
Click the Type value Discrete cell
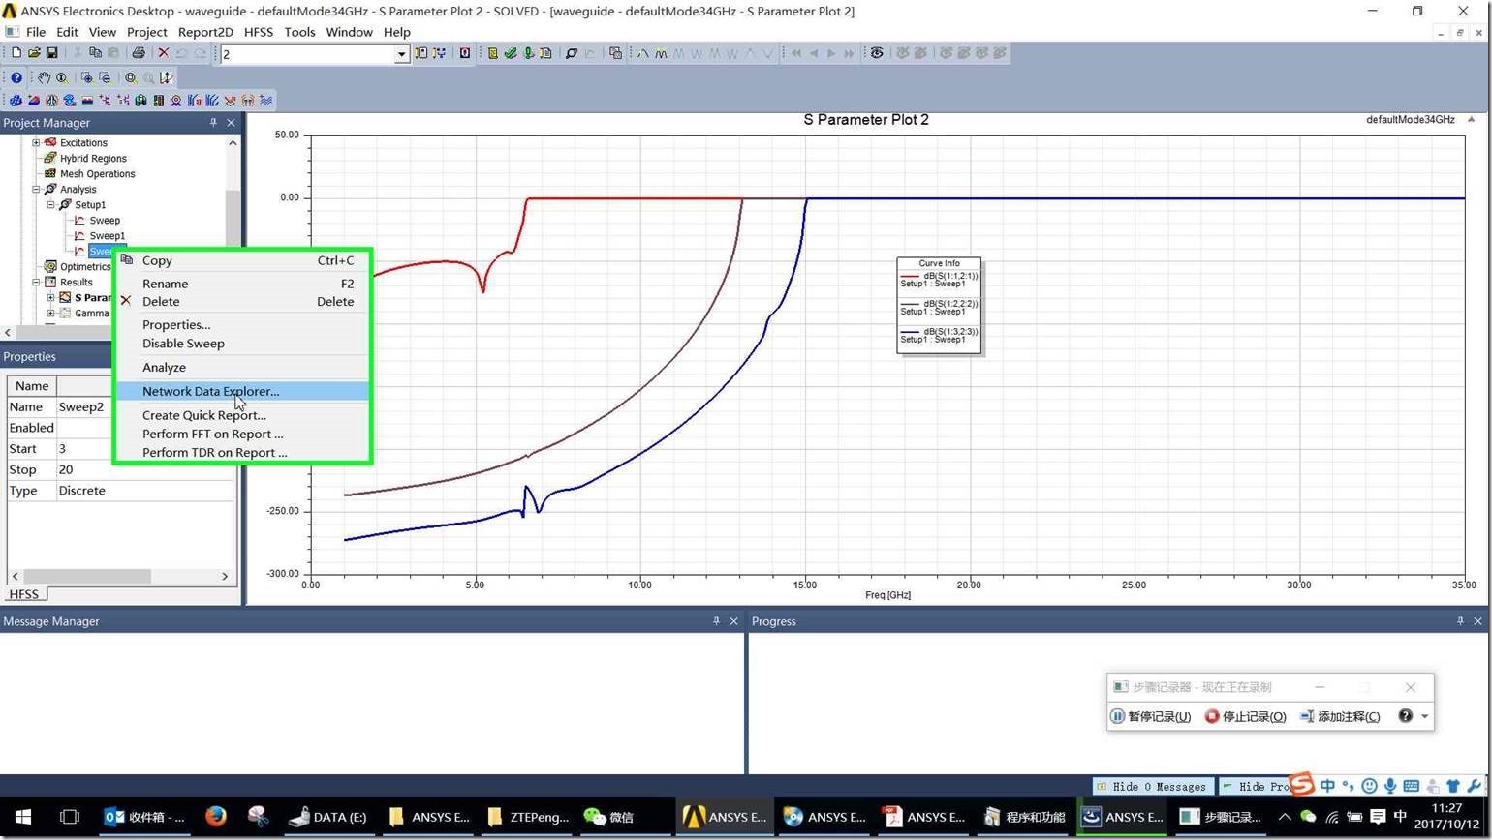point(145,491)
